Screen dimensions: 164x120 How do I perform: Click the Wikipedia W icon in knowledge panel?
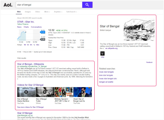pyautogui.click(x=102, y=53)
